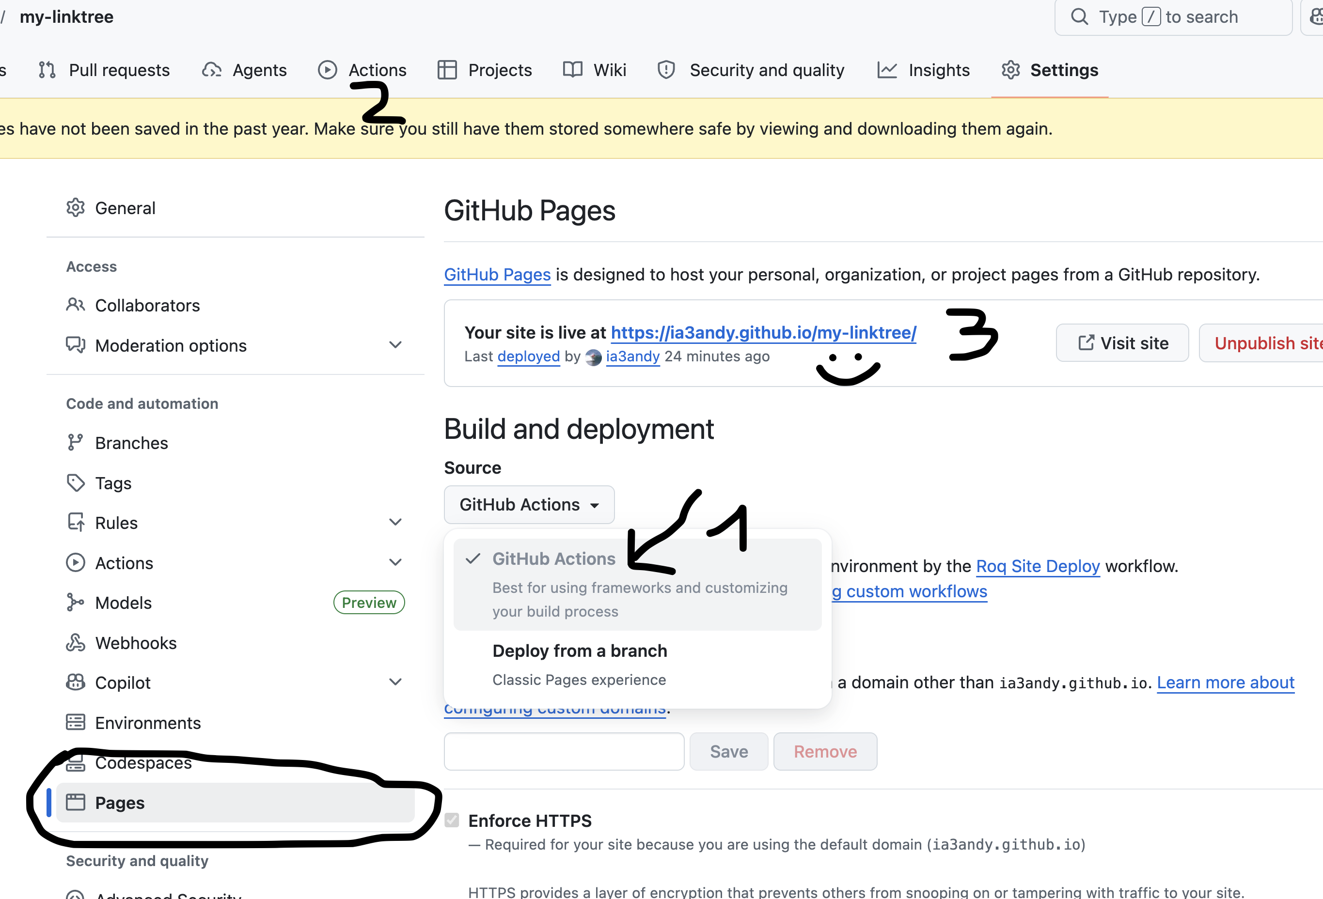Select Branches in settings sidebar
The height and width of the screenshot is (899, 1323).
(x=235, y=443)
